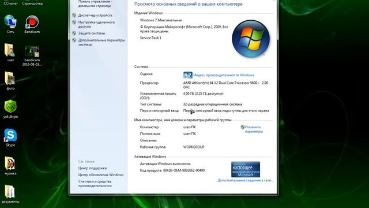Click the 32-разрядная операционная система text
The image size is (369, 208).
(213, 104)
